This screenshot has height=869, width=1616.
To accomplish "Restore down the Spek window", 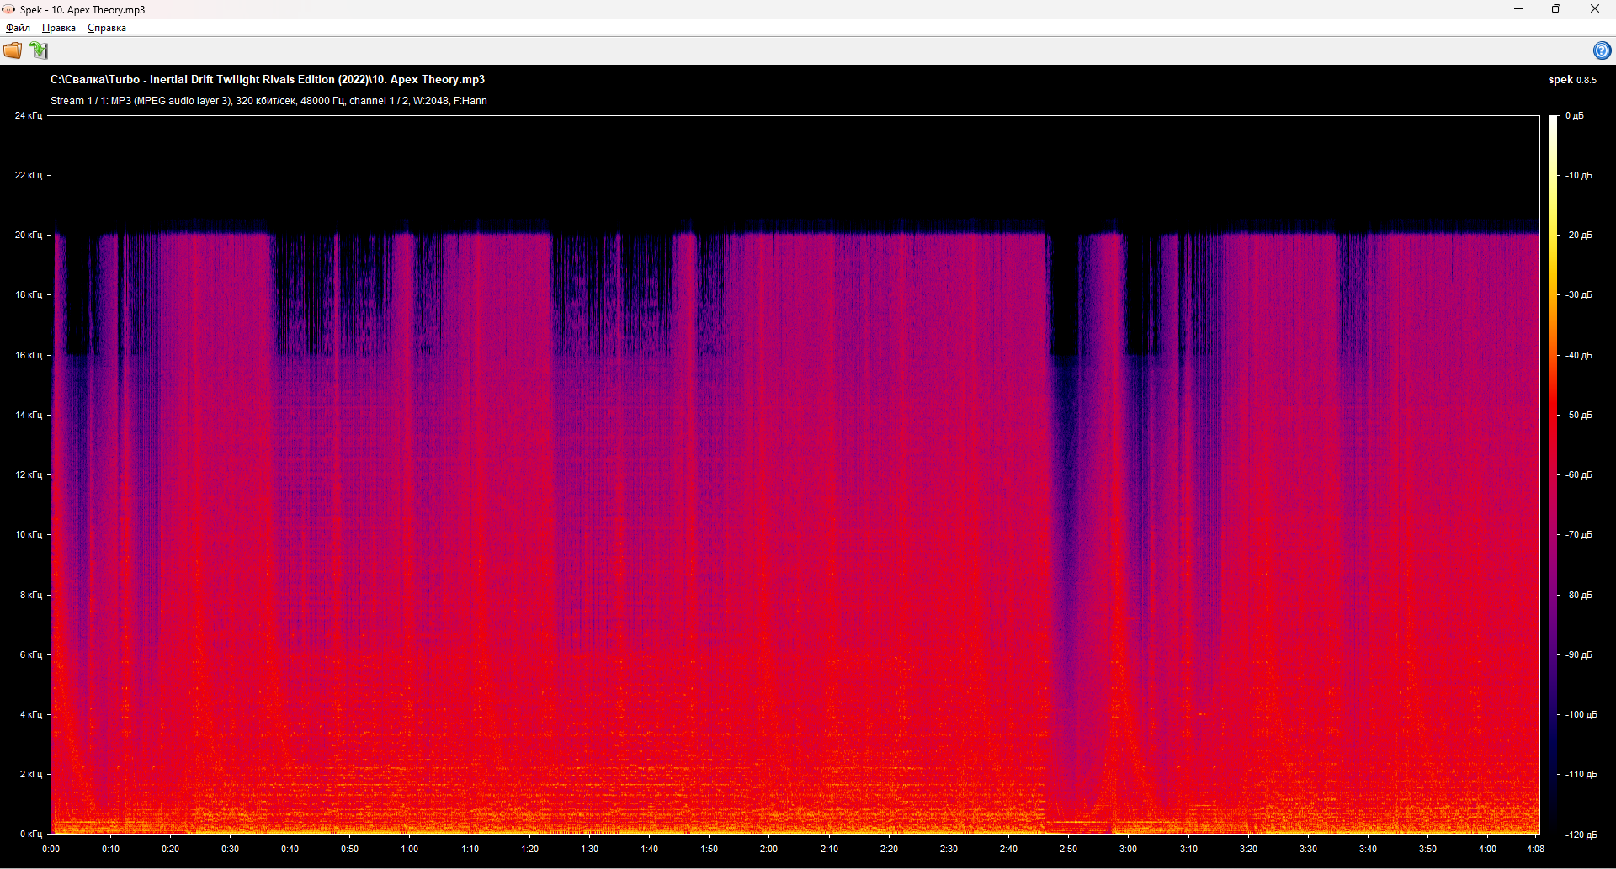I will point(1556,9).
